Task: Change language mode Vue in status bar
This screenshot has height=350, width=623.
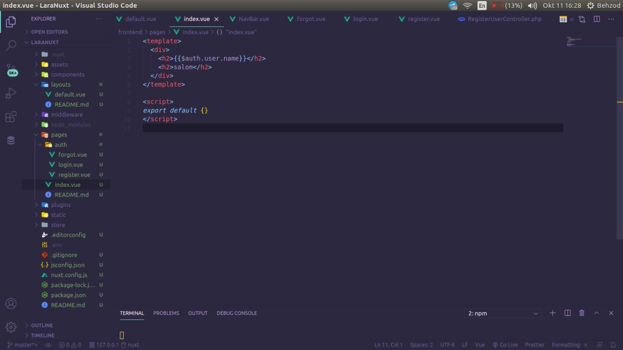Action: click(480, 345)
